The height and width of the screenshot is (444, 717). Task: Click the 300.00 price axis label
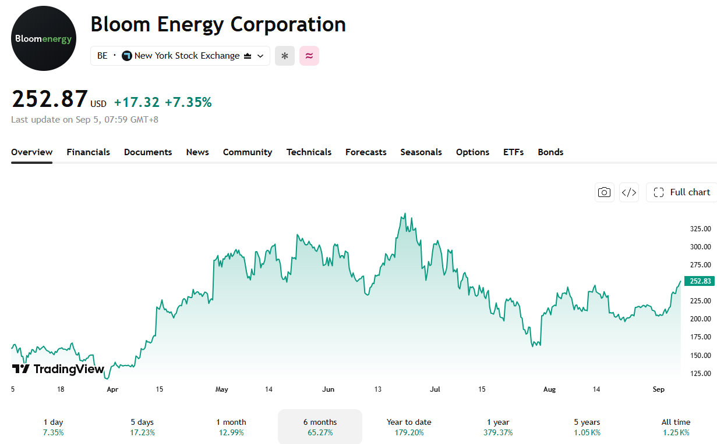pyautogui.click(x=700, y=247)
